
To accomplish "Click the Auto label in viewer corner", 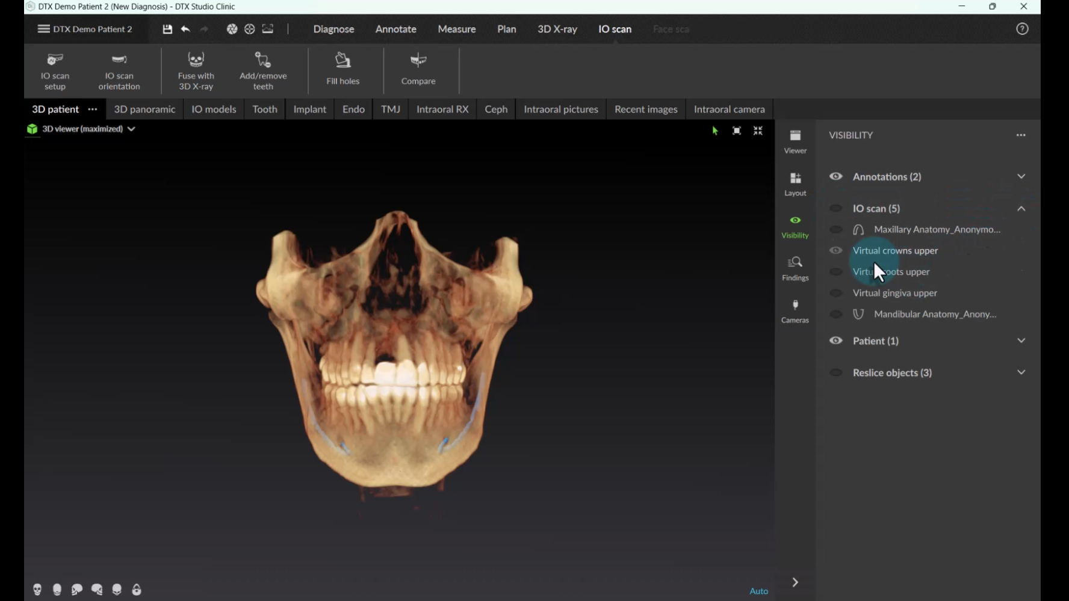I will [758, 591].
